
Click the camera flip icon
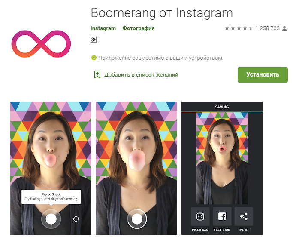pos(76,219)
